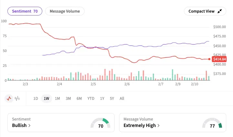Viewport: 233px width, 137px height.
Task: Click the $414.84 current price label
Action: click(219, 59)
